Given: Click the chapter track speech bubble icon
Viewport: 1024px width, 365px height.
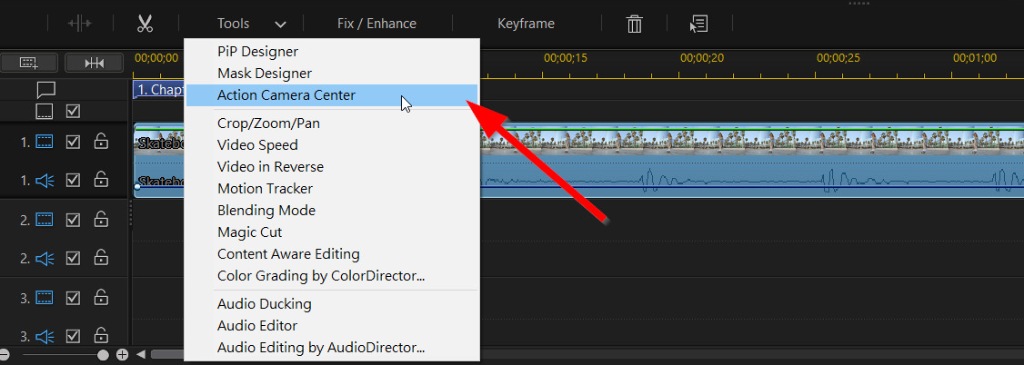Looking at the screenshot, I should tap(45, 89).
